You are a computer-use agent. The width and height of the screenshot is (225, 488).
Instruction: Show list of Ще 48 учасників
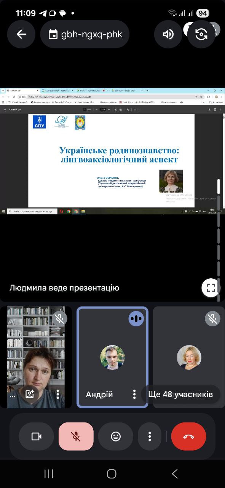pyautogui.click(x=180, y=394)
